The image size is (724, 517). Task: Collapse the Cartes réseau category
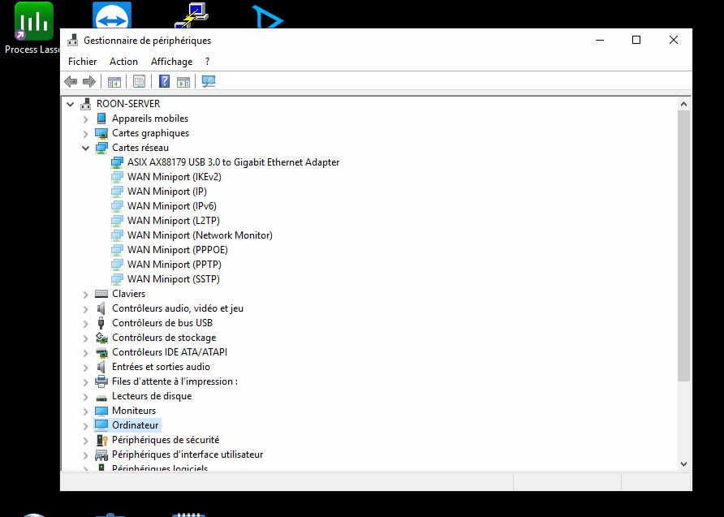85,149
